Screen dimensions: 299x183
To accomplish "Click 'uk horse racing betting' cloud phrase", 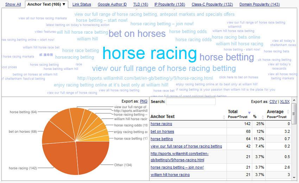I will [275, 60].
